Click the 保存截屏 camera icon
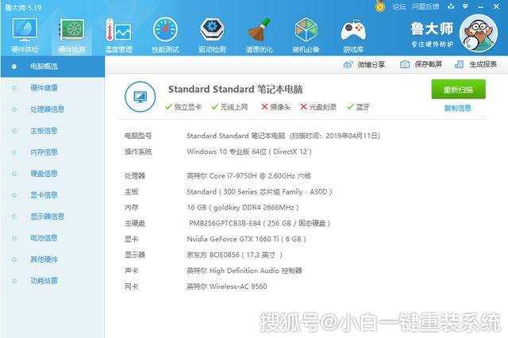 [x=405, y=64]
